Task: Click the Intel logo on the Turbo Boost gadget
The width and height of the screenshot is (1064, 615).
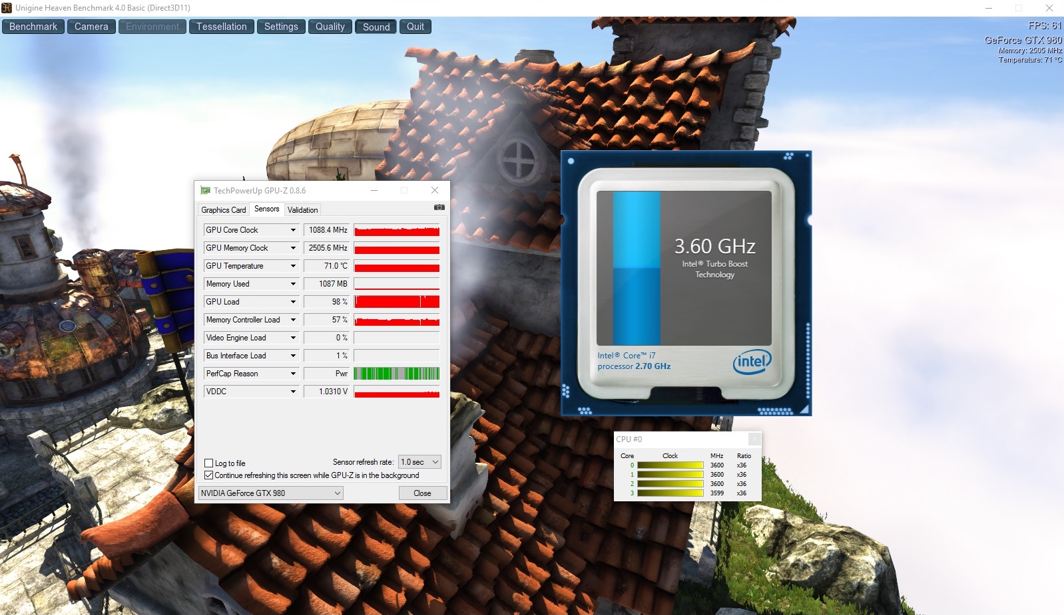Action: 752,361
